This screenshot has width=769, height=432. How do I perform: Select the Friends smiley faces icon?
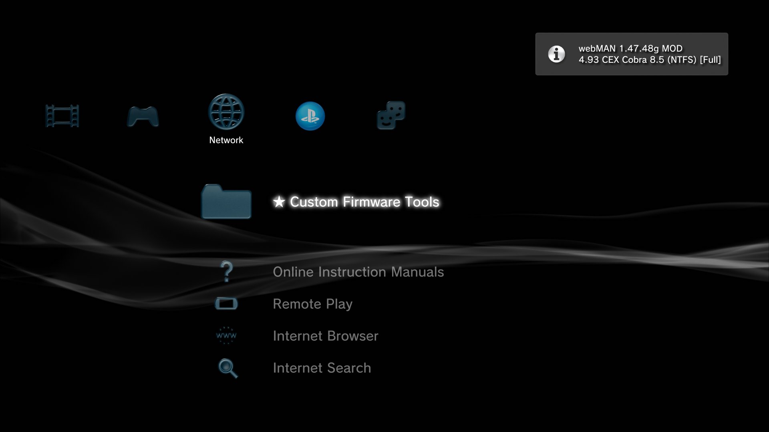click(391, 115)
